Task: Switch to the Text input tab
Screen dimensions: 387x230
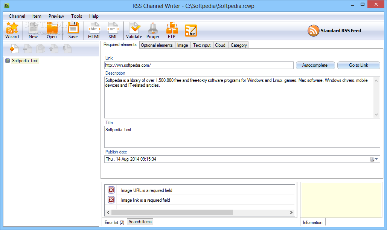Action: [202, 45]
